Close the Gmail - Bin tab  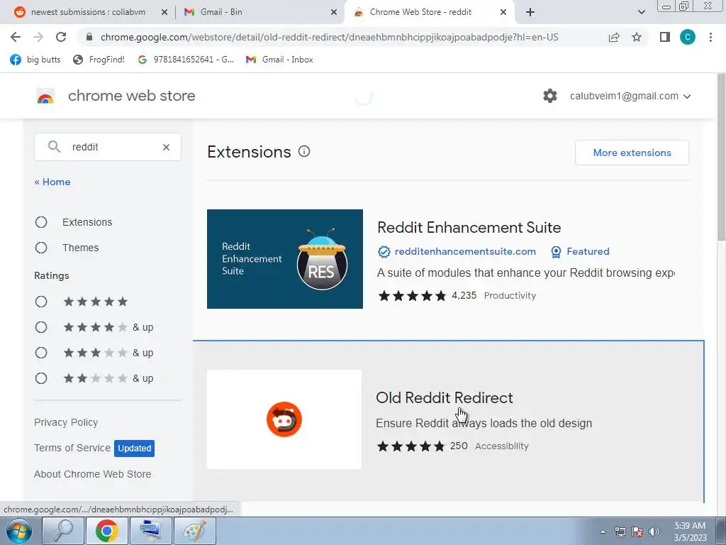click(x=334, y=12)
